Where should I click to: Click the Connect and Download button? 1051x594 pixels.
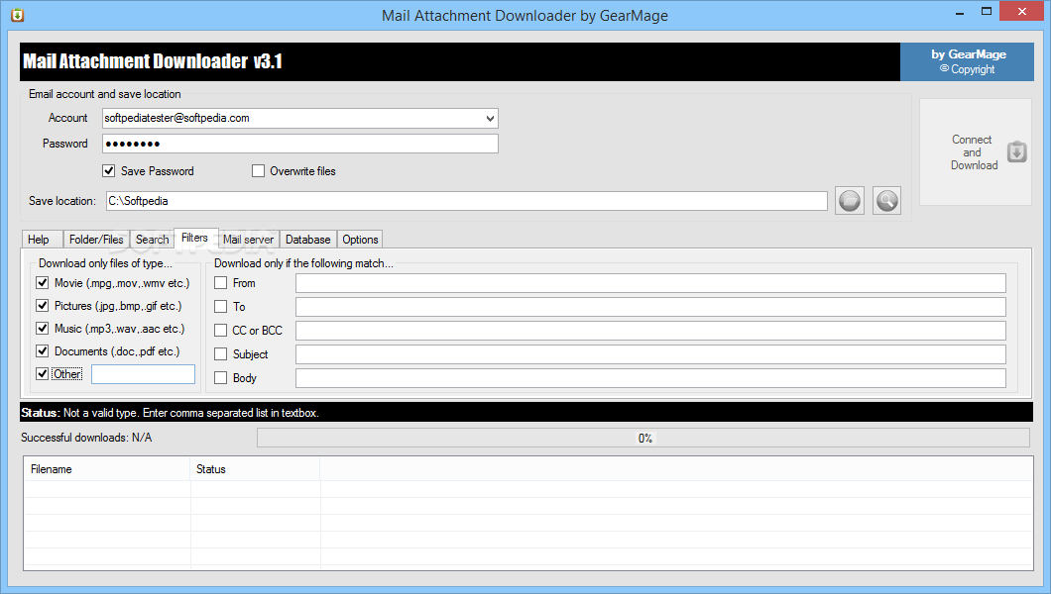976,151
